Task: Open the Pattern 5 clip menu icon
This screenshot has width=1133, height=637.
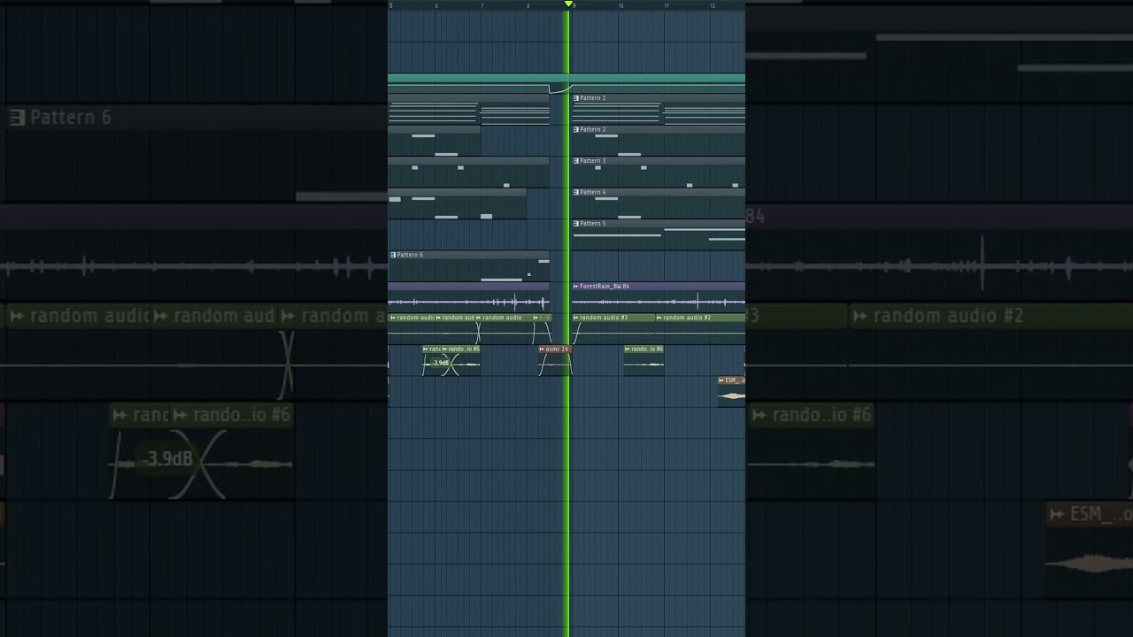Action: (x=576, y=224)
